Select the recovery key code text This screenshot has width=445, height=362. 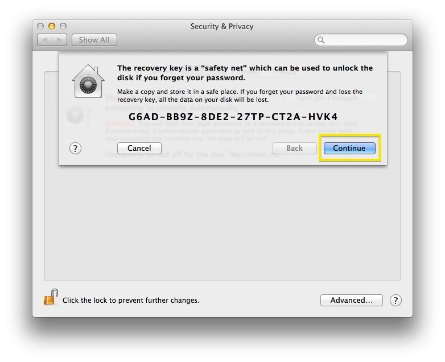[233, 117]
